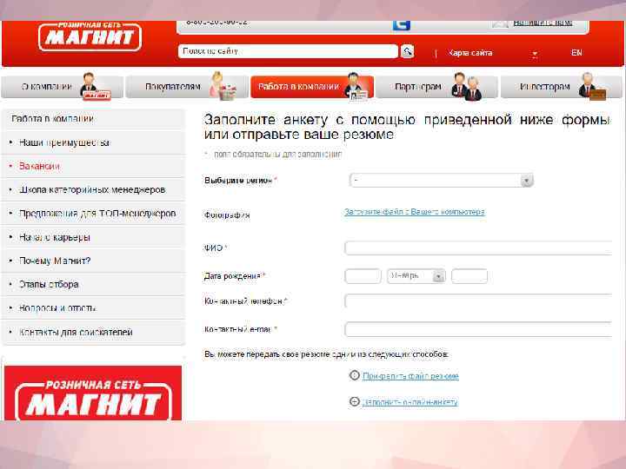Screen dimensions: 626x469
Task: Focus the ФИО input field
Action: pyautogui.click(x=478, y=248)
